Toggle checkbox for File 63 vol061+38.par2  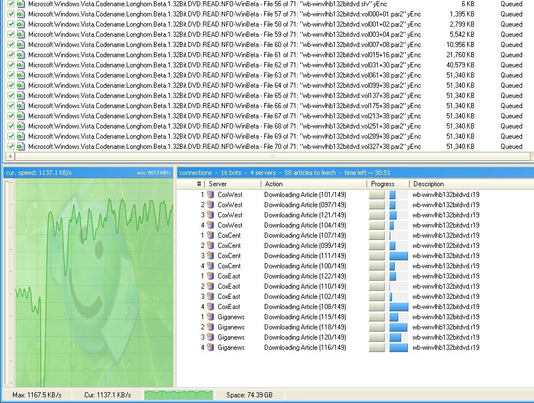pos(11,75)
